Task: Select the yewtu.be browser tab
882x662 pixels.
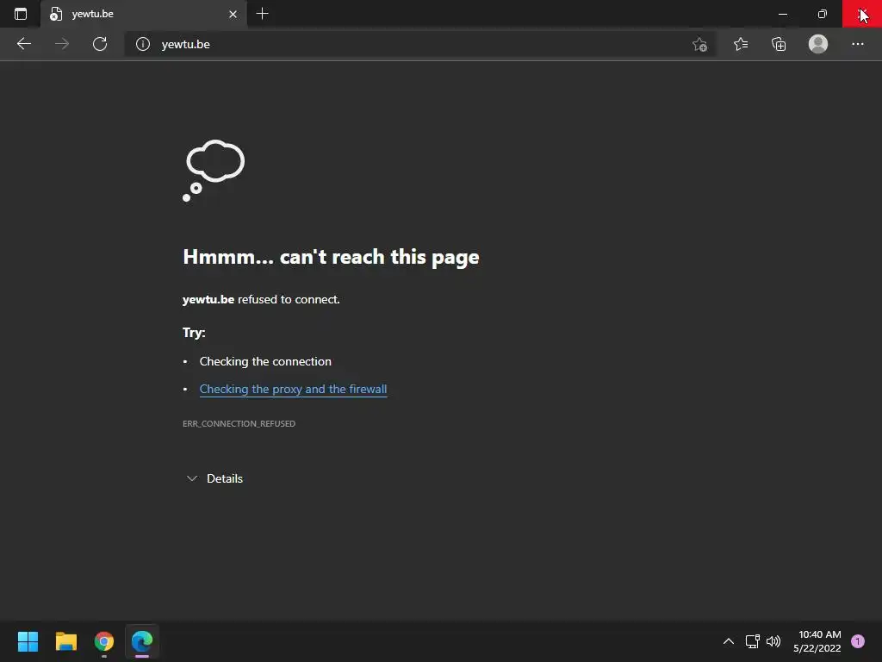Action: point(144,14)
